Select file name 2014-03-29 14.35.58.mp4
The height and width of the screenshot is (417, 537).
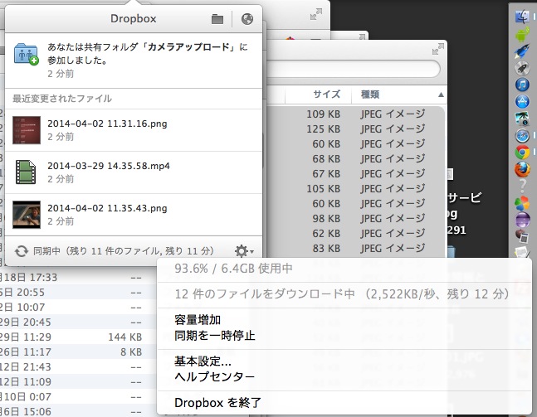point(109,166)
